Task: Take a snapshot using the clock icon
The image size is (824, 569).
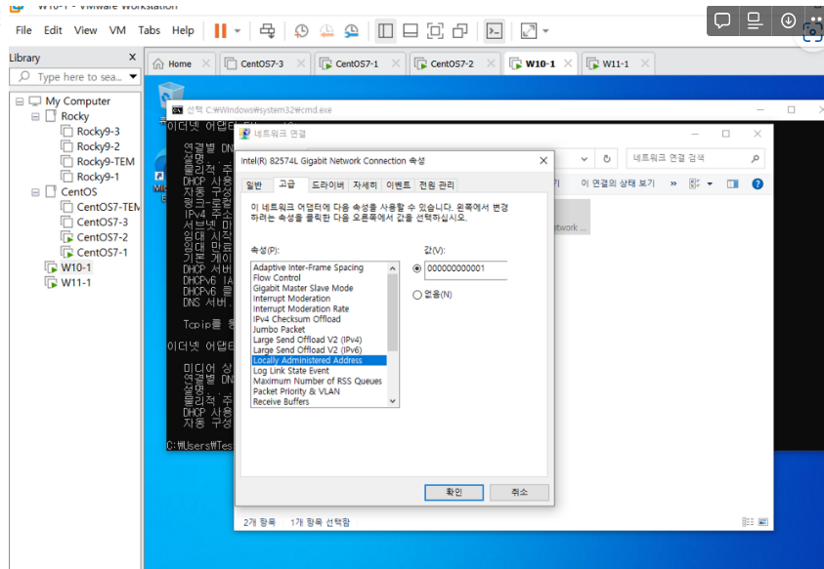Action: [x=301, y=31]
